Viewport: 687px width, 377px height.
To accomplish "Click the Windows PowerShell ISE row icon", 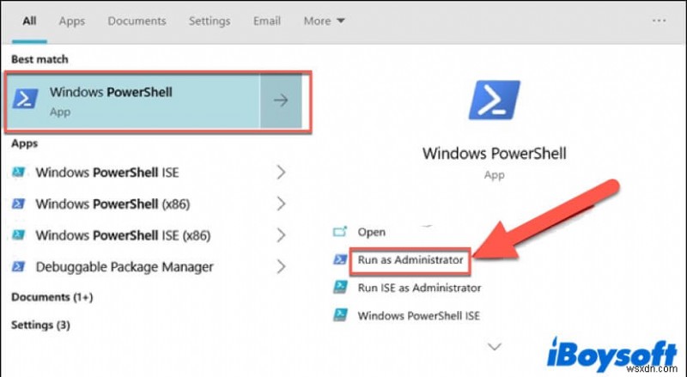I will pos(18,172).
